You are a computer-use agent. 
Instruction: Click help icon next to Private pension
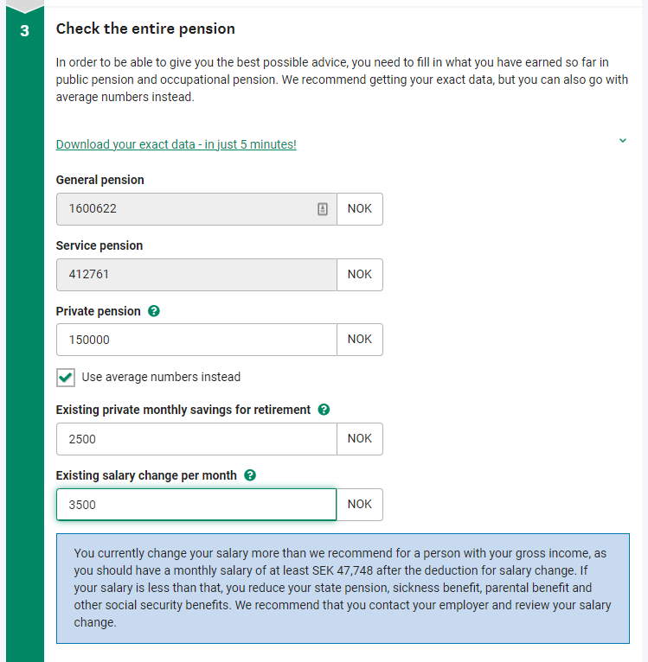(x=154, y=311)
